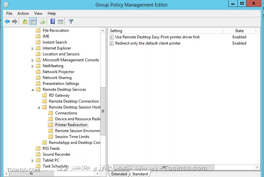Expand the Internet Explorer tree node

(x=33, y=49)
